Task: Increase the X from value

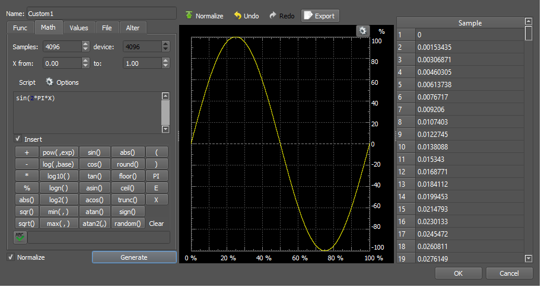Action: pos(85,60)
